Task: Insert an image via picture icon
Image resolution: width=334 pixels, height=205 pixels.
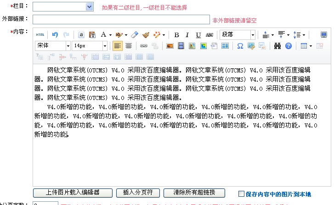Action: [x=170, y=46]
